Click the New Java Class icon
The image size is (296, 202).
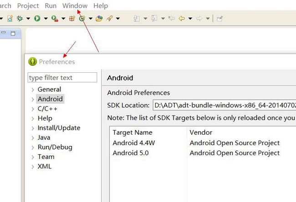(82, 19)
